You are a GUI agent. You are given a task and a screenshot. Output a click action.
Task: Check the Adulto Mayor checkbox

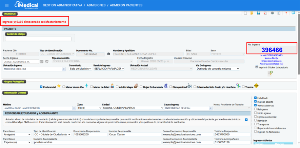click(118, 87)
